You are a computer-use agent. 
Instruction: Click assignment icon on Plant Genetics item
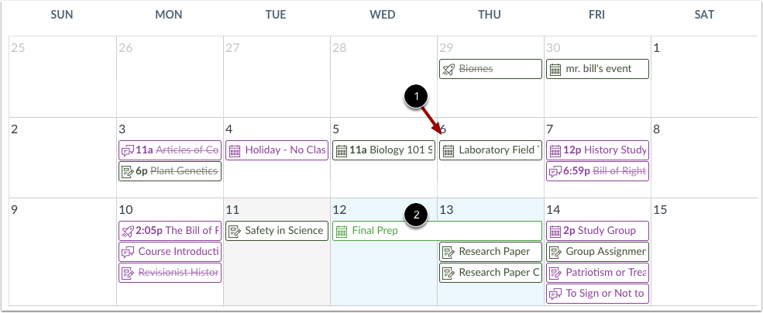click(x=128, y=171)
